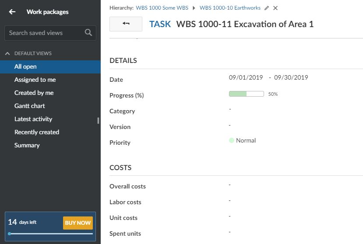This screenshot has width=363, height=244.
Task: Click the back arrow beside Work packages
Action: coord(12,12)
